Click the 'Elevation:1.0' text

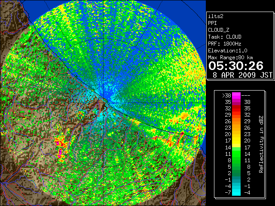pos(228,51)
